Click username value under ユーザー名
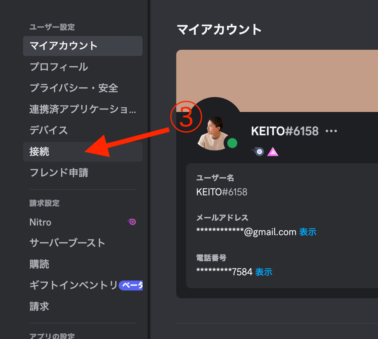The image size is (378, 339). point(222,192)
